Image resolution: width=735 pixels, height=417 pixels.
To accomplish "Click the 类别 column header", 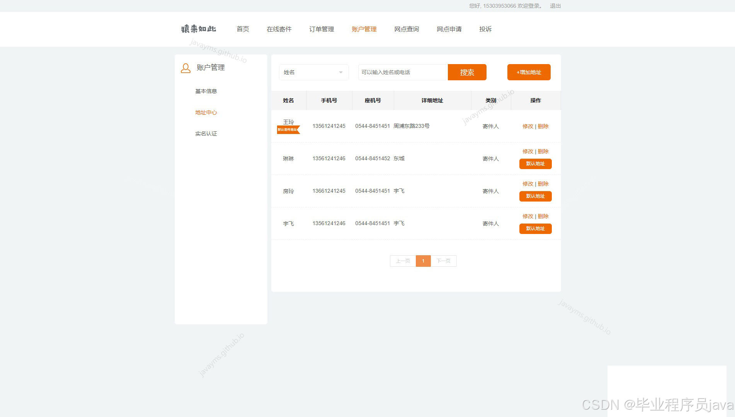I will tap(491, 100).
